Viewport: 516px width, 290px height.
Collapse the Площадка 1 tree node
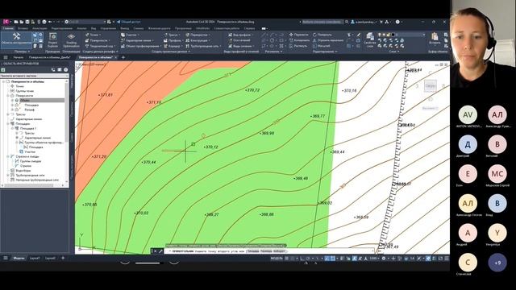pos(13,128)
